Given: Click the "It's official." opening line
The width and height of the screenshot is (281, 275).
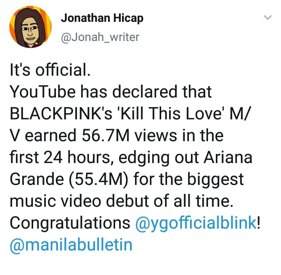Looking at the screenshot, I should tap(50, 70).
